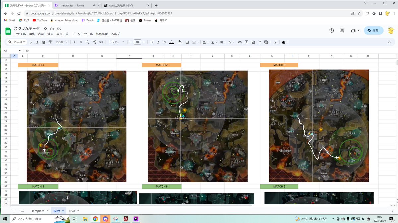398x223 pixels.
Task: Select the MATCH 1 header cell
Action: pos(38,65)
